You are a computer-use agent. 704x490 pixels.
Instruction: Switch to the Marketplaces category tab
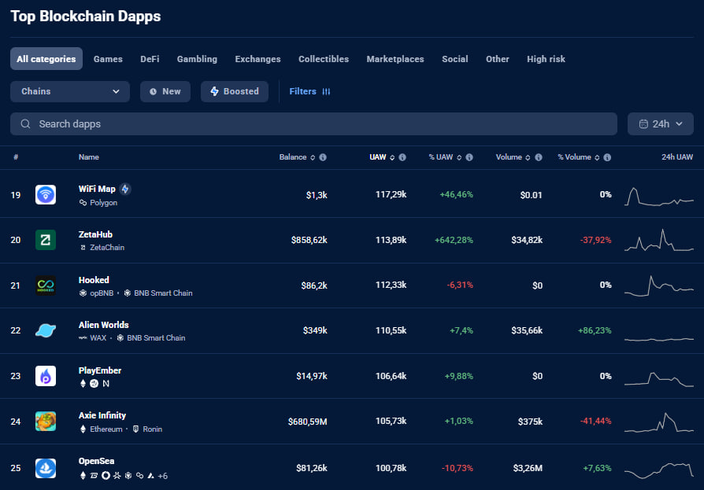point(395,59)
